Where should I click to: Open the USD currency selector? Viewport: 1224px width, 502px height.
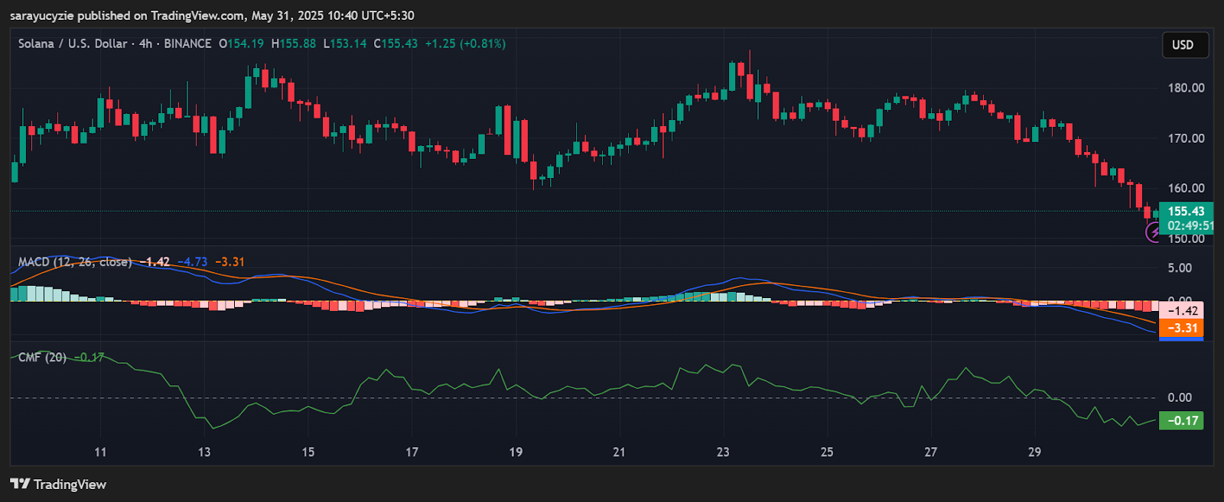tap(1183, 45)
